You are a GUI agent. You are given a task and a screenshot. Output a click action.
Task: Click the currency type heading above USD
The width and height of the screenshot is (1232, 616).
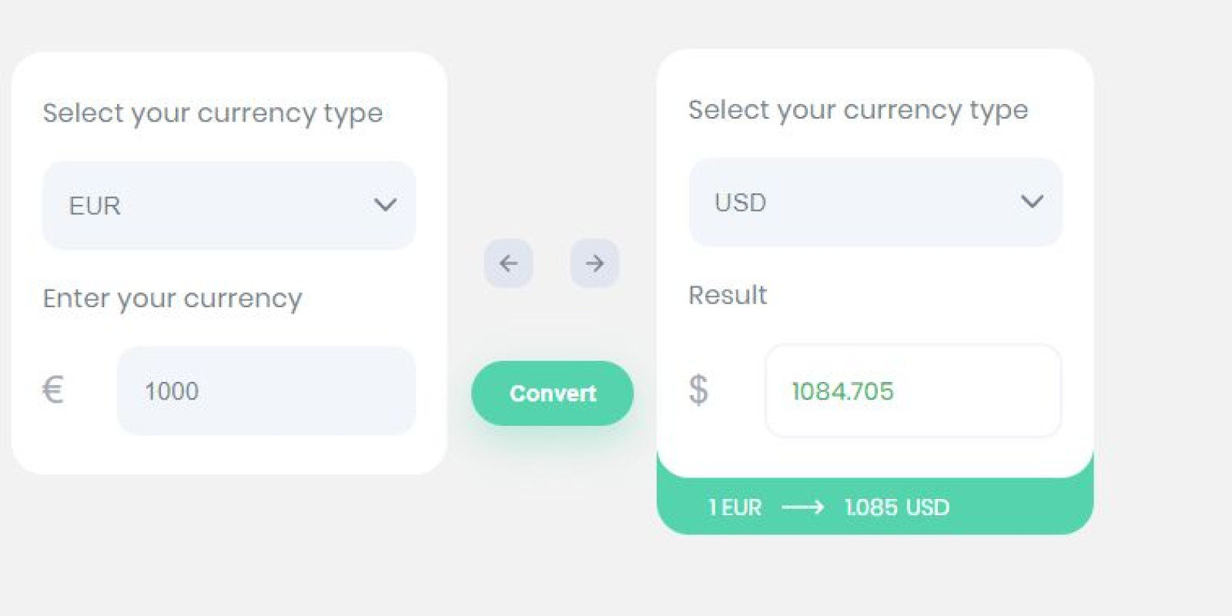click(858, 110)
